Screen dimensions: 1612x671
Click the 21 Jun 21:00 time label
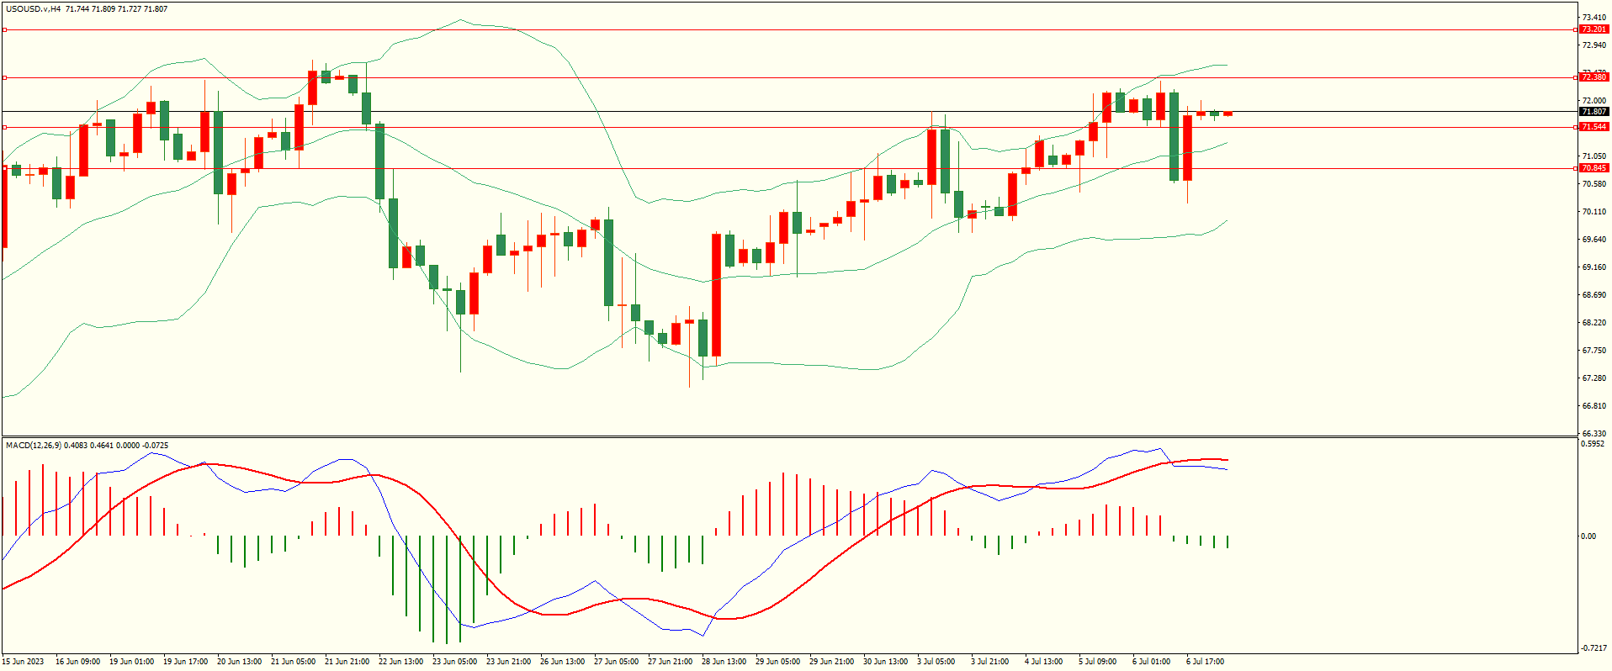click(x=347, y=662)
